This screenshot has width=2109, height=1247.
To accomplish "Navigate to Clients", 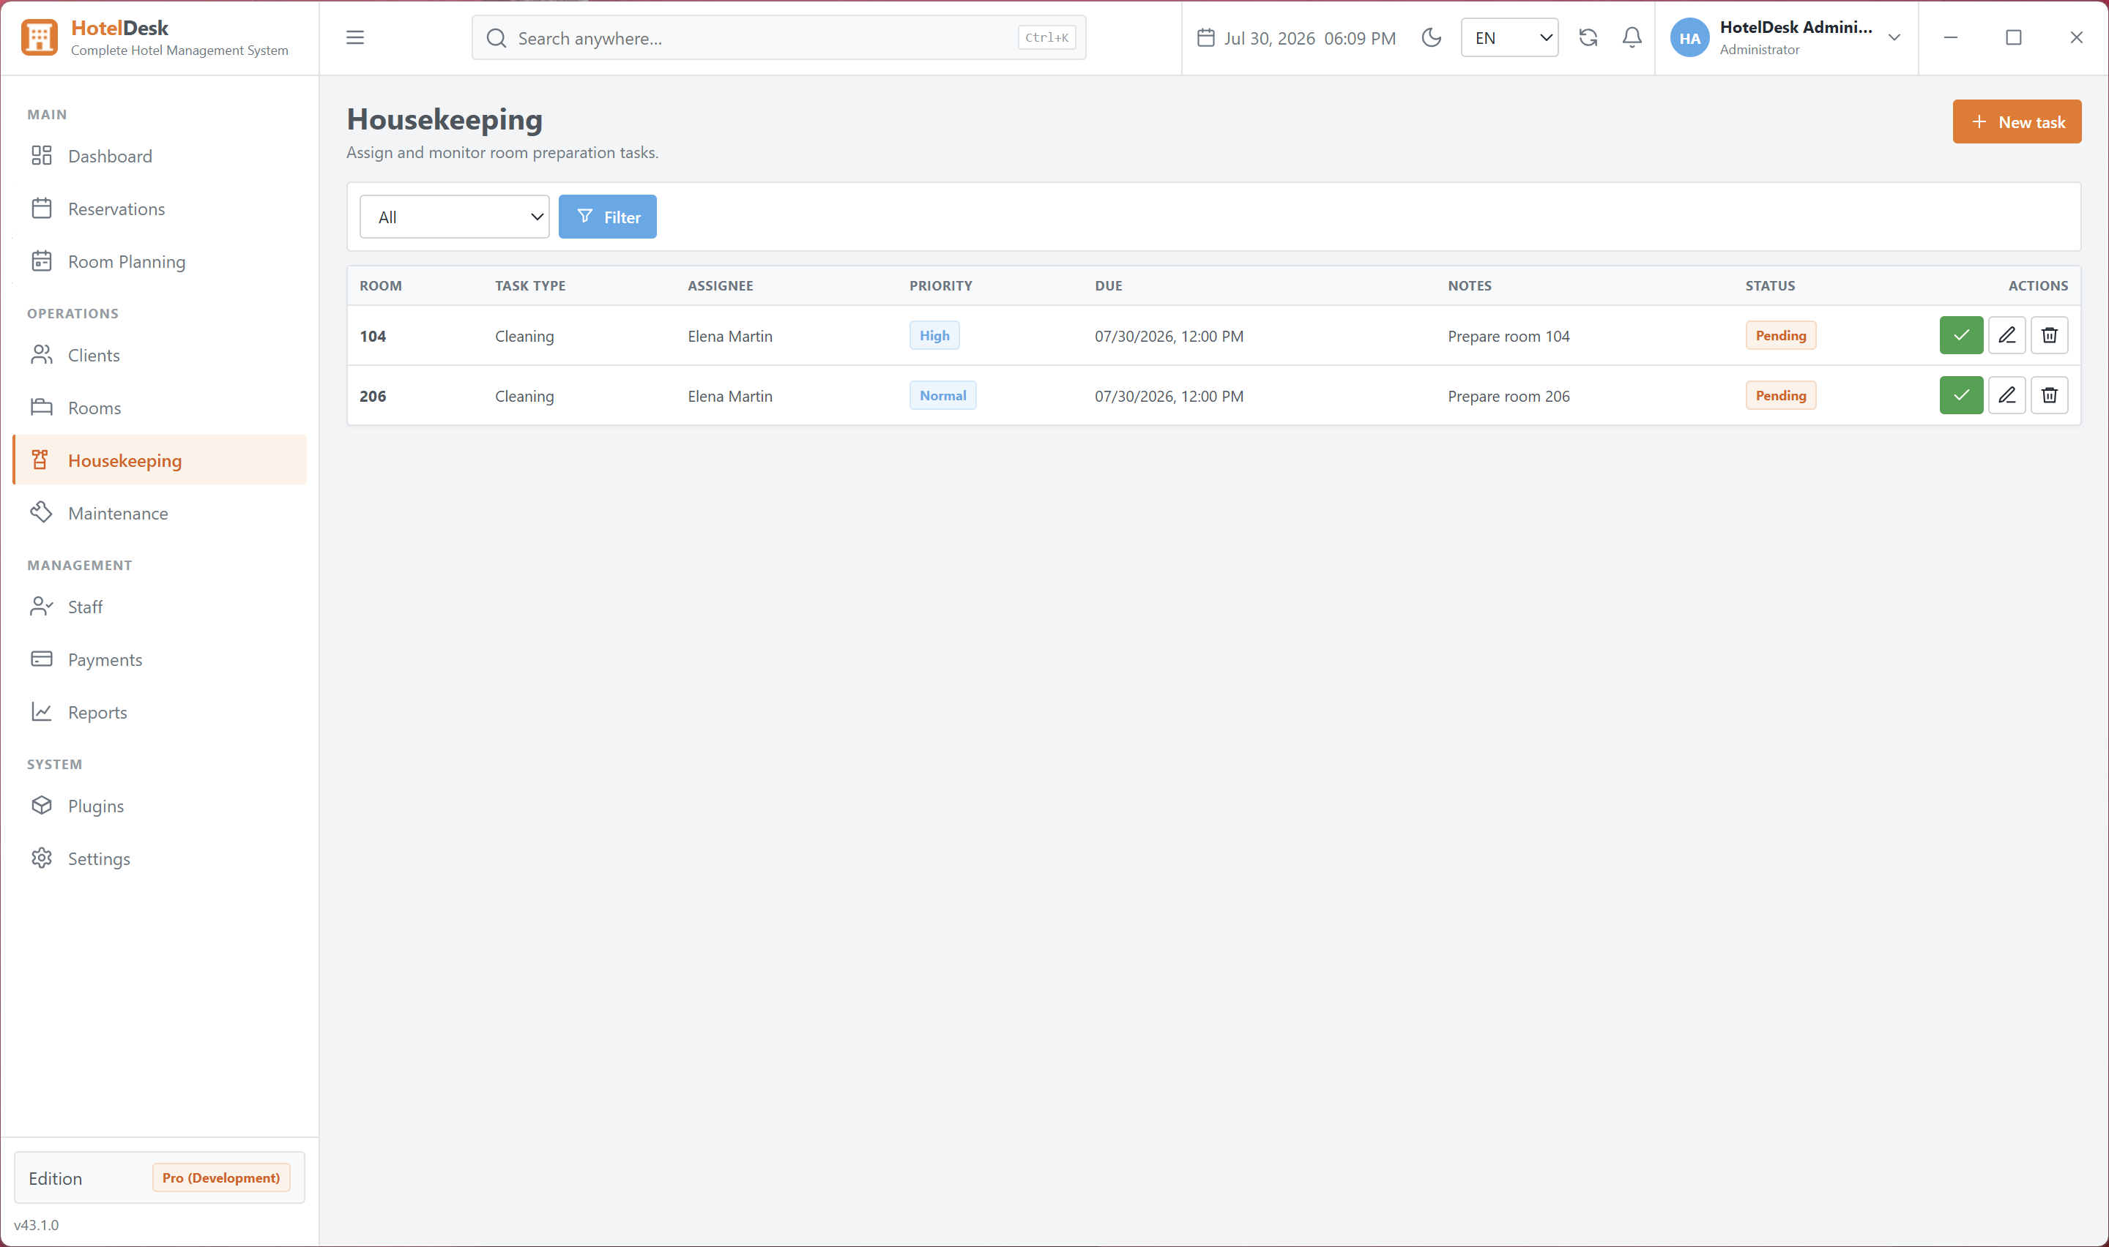I will click(x=160, y=356).
